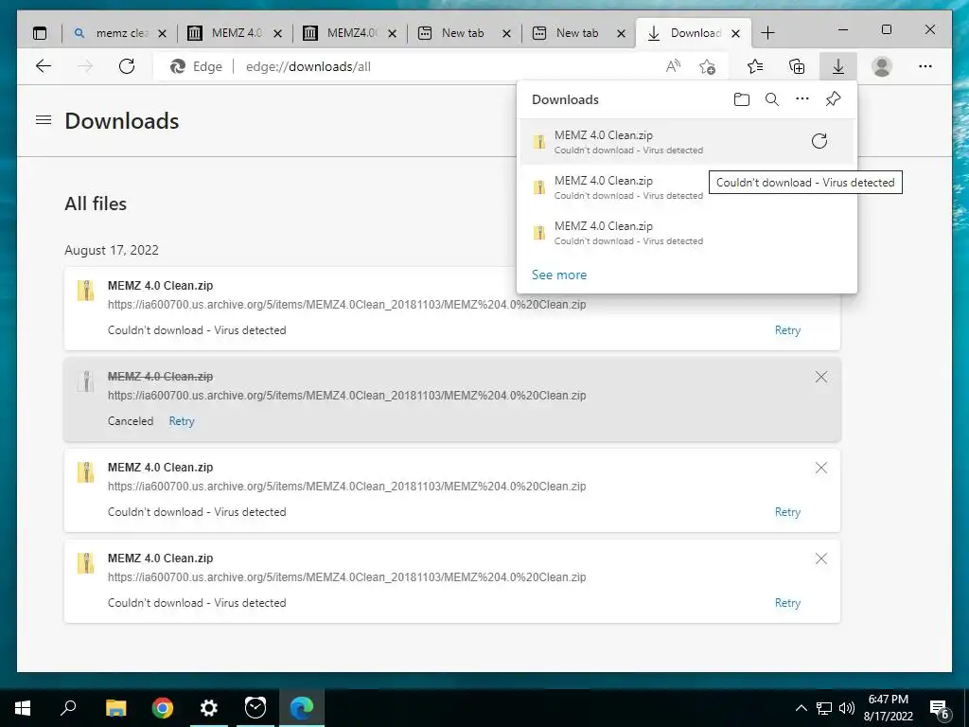
Task: Switch to the MEMZ 4.0 archive tab
Action: [234, 33]
